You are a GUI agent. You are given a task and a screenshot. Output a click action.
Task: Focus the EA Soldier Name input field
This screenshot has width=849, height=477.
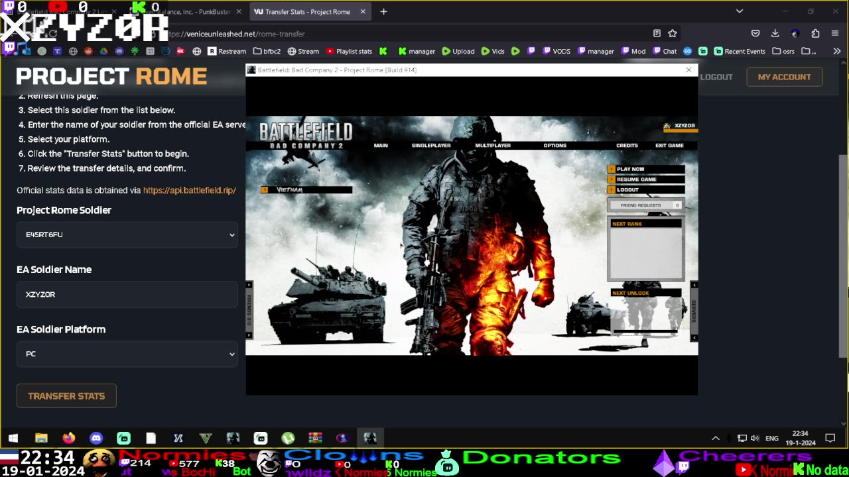click(127, 294)
